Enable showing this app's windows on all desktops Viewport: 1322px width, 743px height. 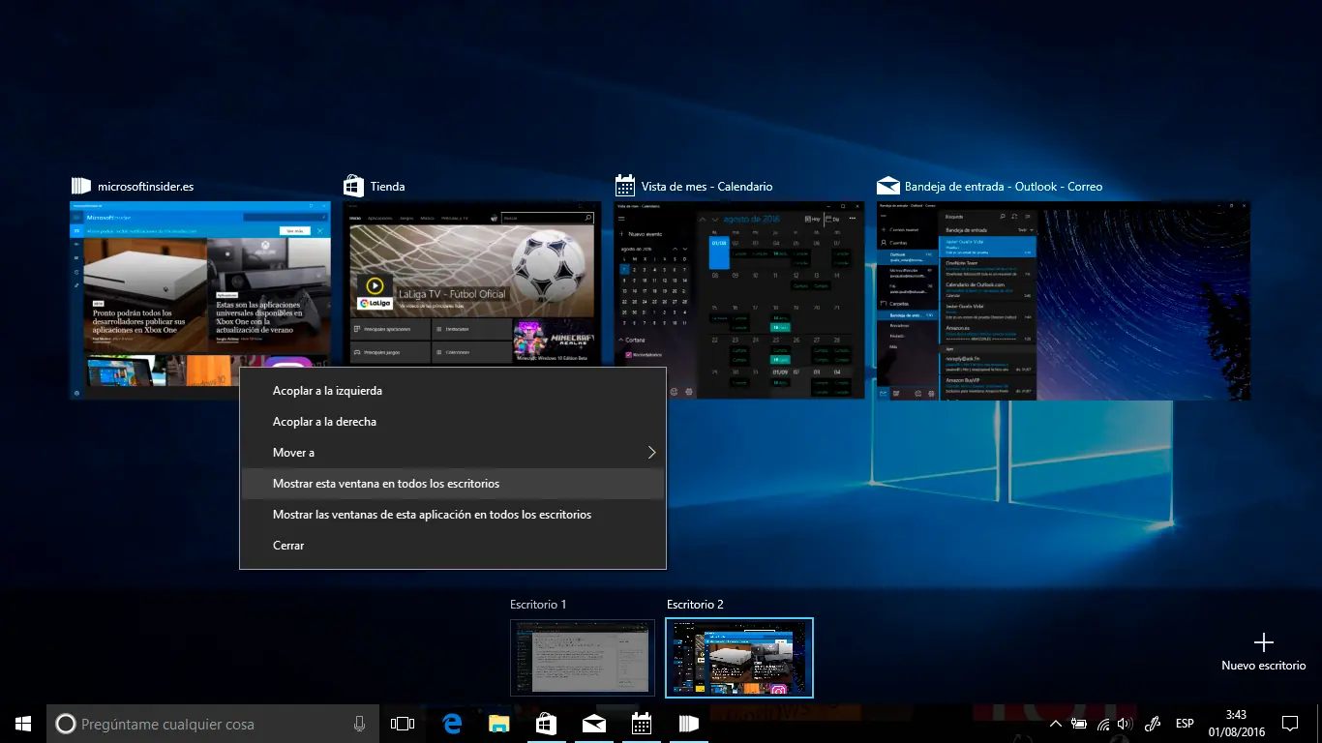(x=432, y=514)
